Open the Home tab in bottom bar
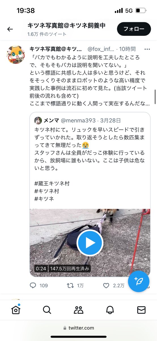This screenshot has width=157, height=341. click(16, 310)
